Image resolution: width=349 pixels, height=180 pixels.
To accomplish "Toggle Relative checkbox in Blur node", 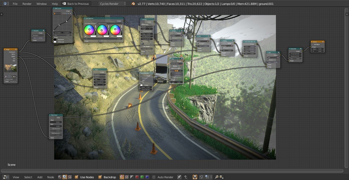I will pyautogui.click(x=171, y=66).
